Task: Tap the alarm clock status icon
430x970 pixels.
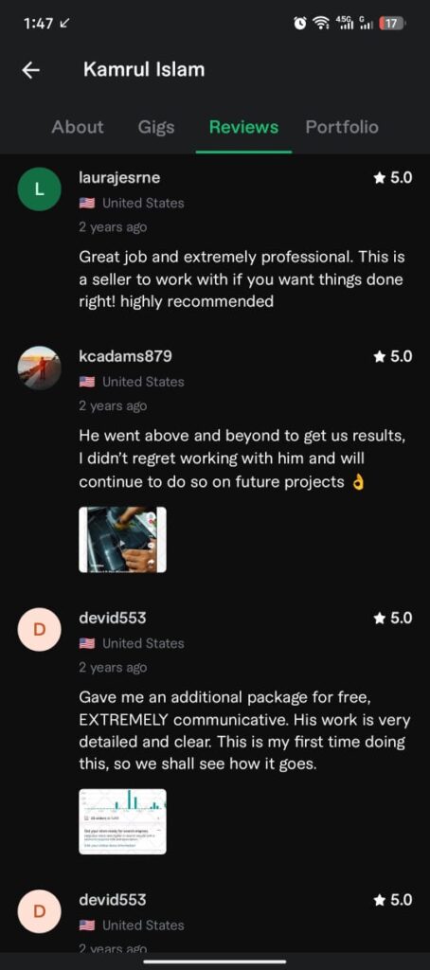Action: tap(300, 24)
